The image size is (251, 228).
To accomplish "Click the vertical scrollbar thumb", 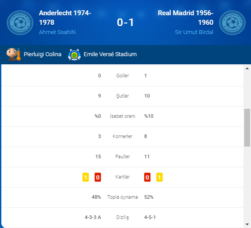I will pyautogui.click(x=247, y=128).
